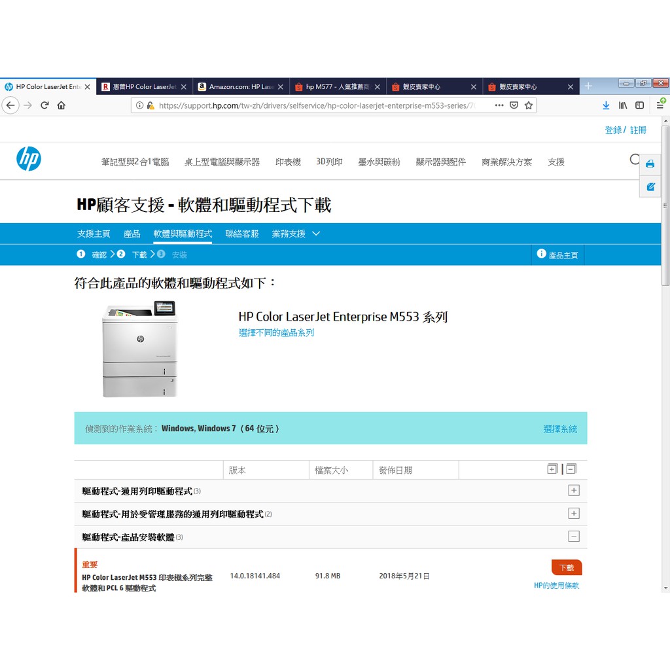Click the print icon in the side panel
The height and width of the screenshot is (670, 670).
(650, 164)
